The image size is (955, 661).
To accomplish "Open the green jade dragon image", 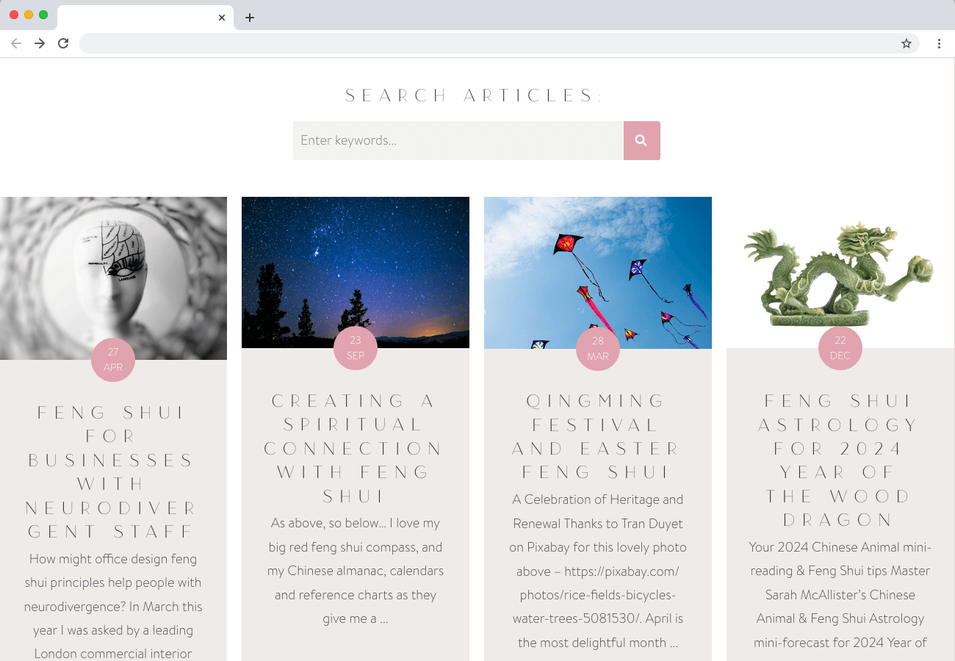I will pos(840,272).
